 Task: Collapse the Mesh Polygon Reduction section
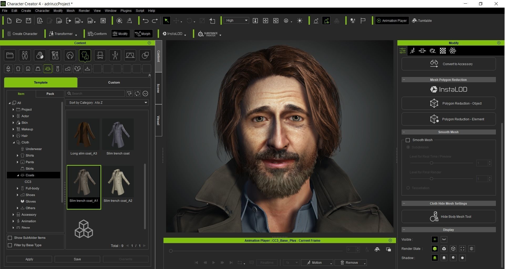pos(404,80)
